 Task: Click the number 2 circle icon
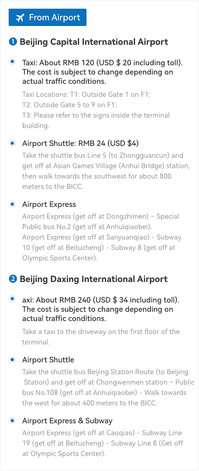[x=13, y=279]
